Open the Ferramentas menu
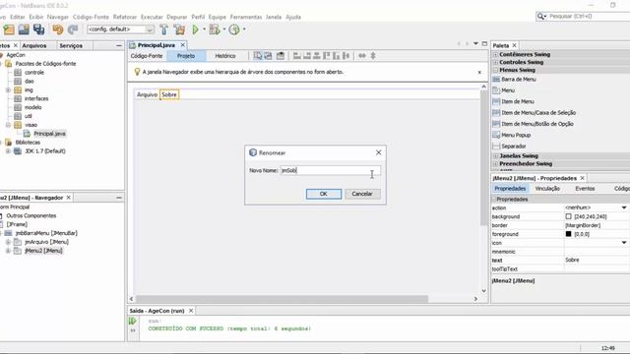The image size is (630, 354). coord(246,17)
